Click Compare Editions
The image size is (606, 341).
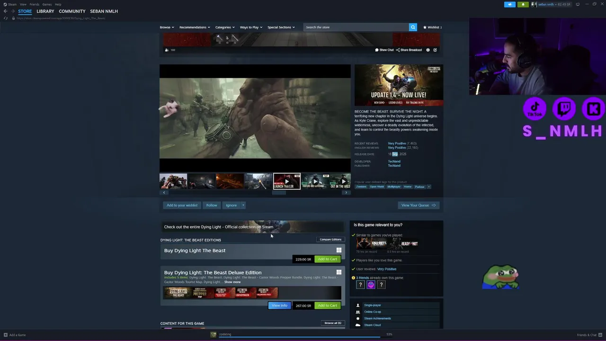pyautogui.click(x=330, y=240)
